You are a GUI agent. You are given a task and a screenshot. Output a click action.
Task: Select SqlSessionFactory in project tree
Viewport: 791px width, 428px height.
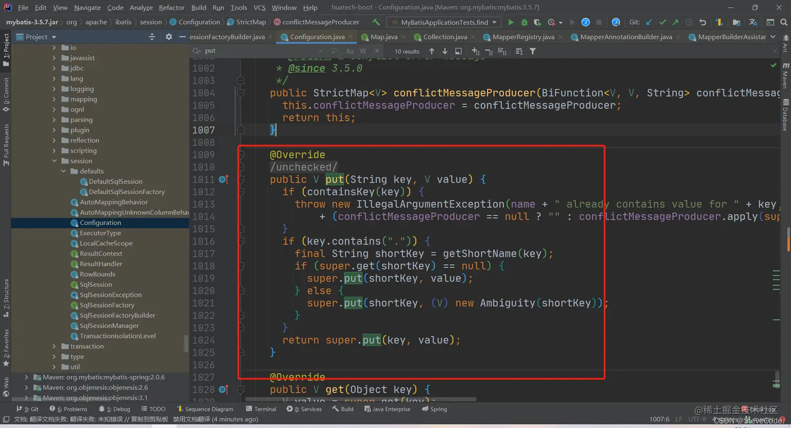107,305
